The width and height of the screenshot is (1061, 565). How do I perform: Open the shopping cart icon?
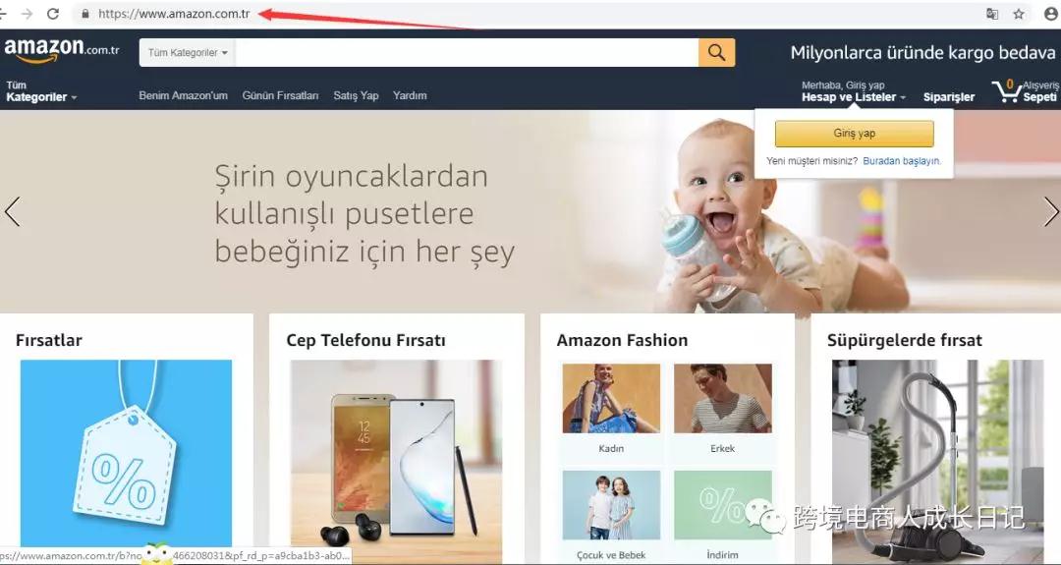(1006, 90)
